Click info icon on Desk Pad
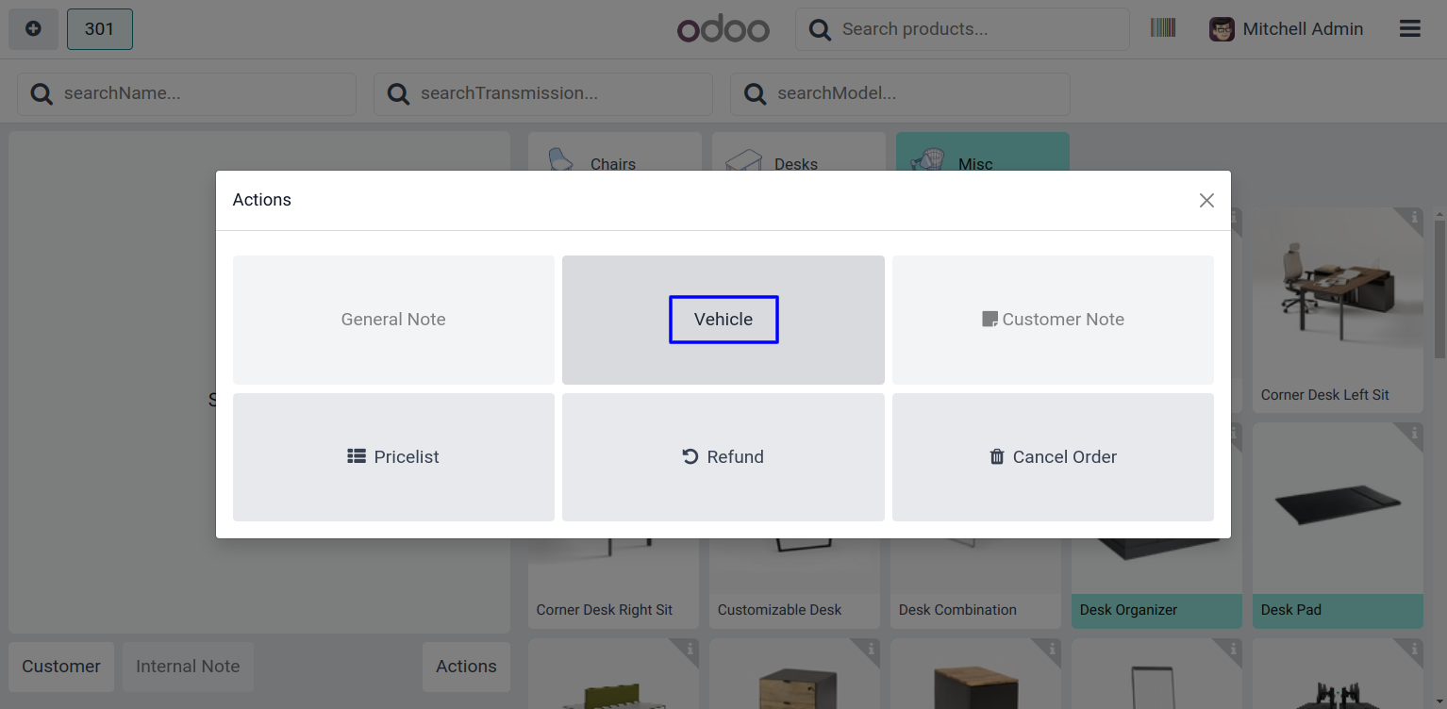 click(x=1415, y=433)
